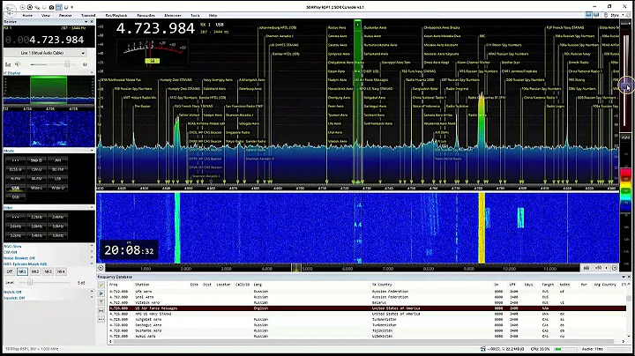
Task: Expand the AGC: Slow section
Action: pos(92,247)
